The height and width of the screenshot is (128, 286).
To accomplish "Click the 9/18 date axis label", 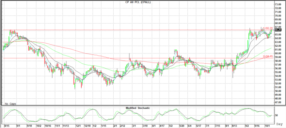I will (30, 126).
